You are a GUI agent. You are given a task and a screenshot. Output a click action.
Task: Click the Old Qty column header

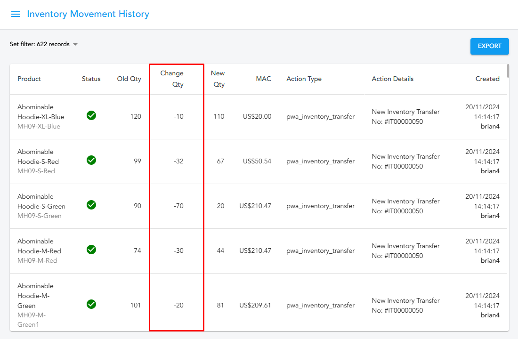pos(129,79)
